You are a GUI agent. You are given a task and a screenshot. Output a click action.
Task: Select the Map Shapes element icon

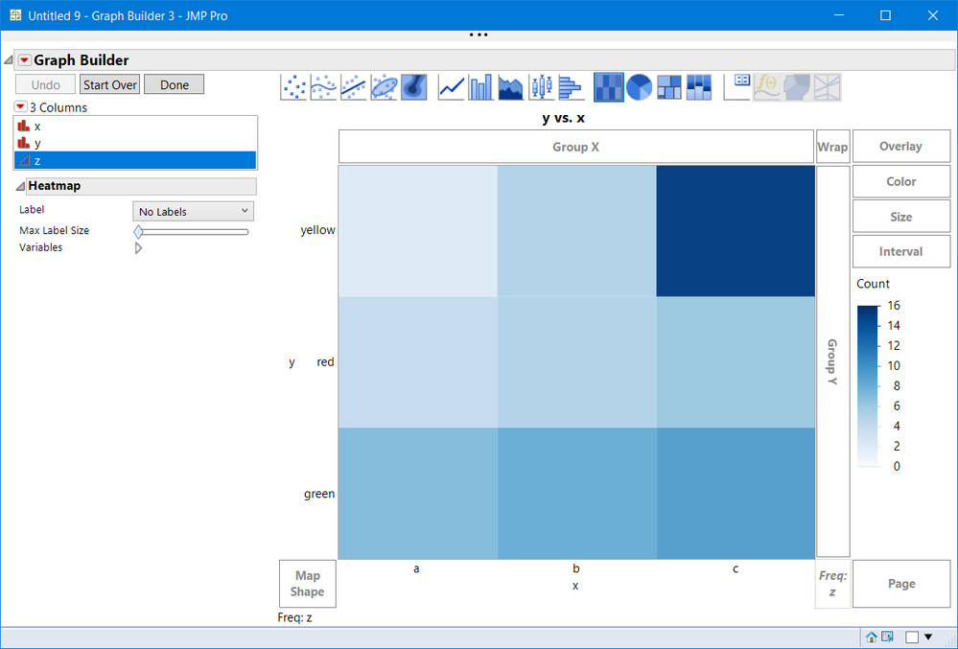(x=797, y=86)
